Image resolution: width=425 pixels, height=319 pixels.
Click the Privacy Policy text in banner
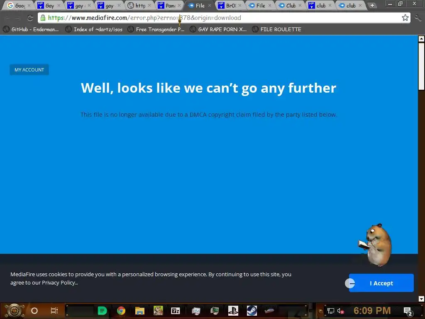pos(58,282)
